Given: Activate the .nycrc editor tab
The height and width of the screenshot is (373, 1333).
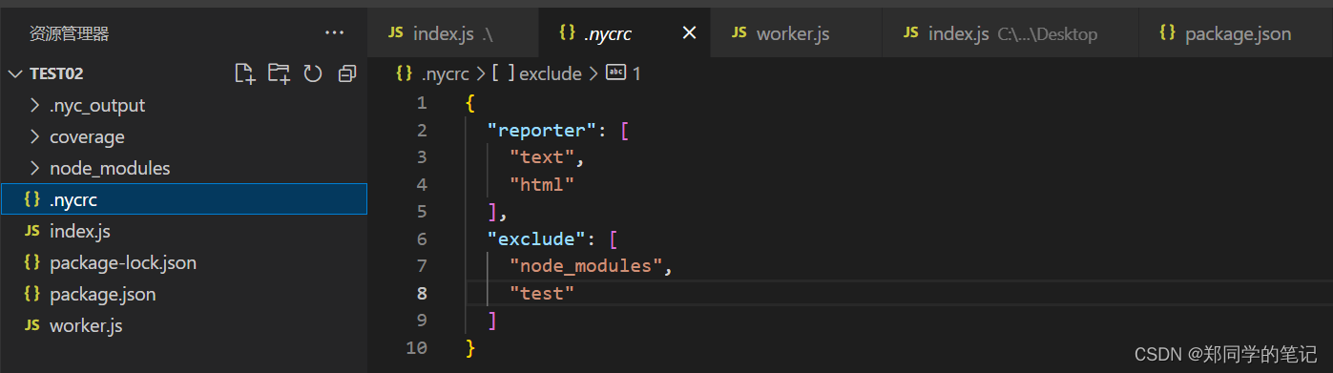Looking at the screenshot, I should point(625,33).
